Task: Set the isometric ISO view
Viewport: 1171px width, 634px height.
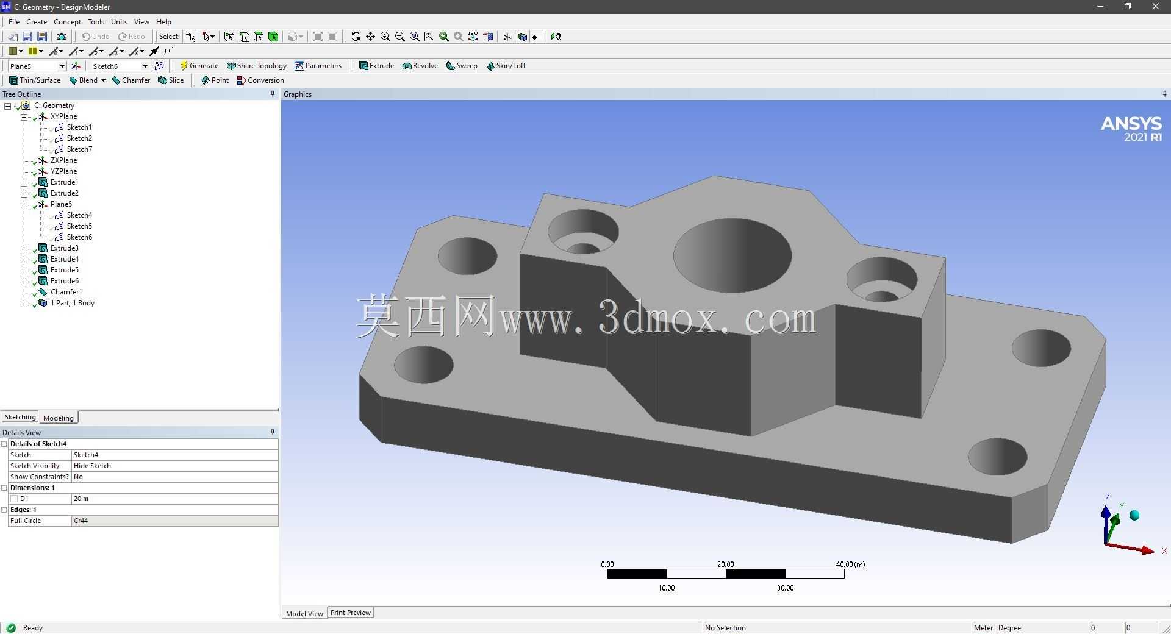Action: click(x=473, y=37)
